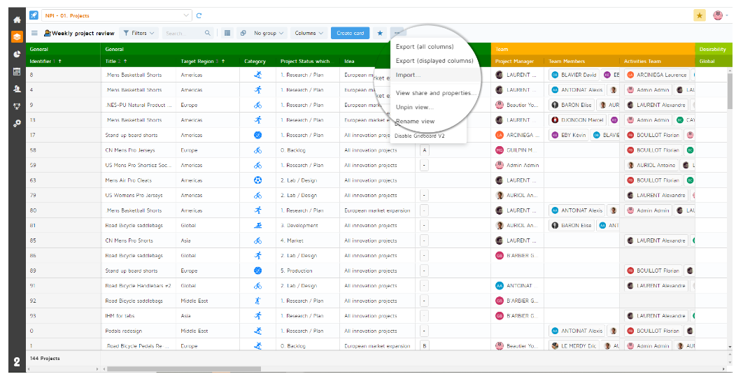
Task: Click the horizontal scrollbar at bottom
Action: coord(181,369)
